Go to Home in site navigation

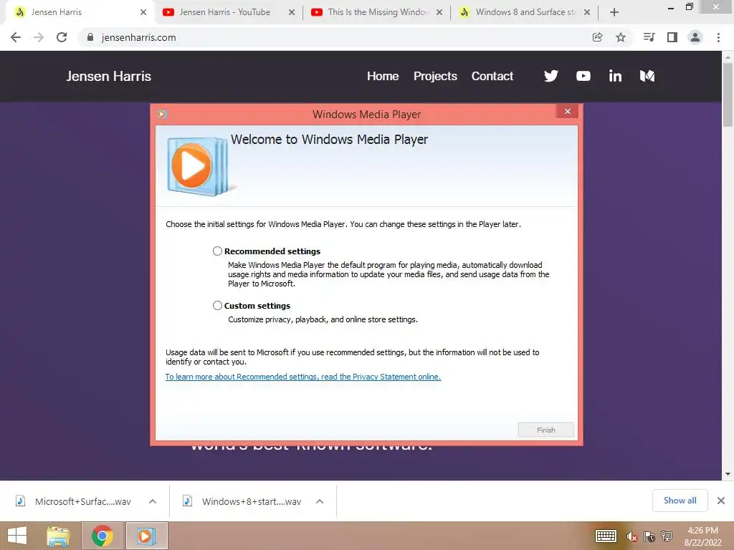[383, 76]
